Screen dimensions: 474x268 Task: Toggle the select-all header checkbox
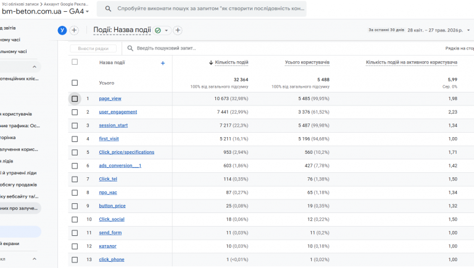point(75,62)
